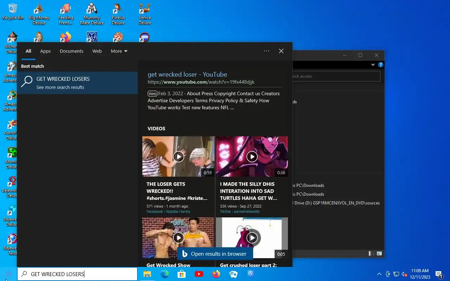Switch File Explorer to details view
This screenshot has width=450, height=281.
pyautogui.click(x=372, y=253)
